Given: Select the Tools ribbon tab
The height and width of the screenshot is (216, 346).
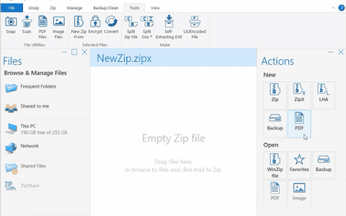Looking at the screenshot, I should click(135, 8).
